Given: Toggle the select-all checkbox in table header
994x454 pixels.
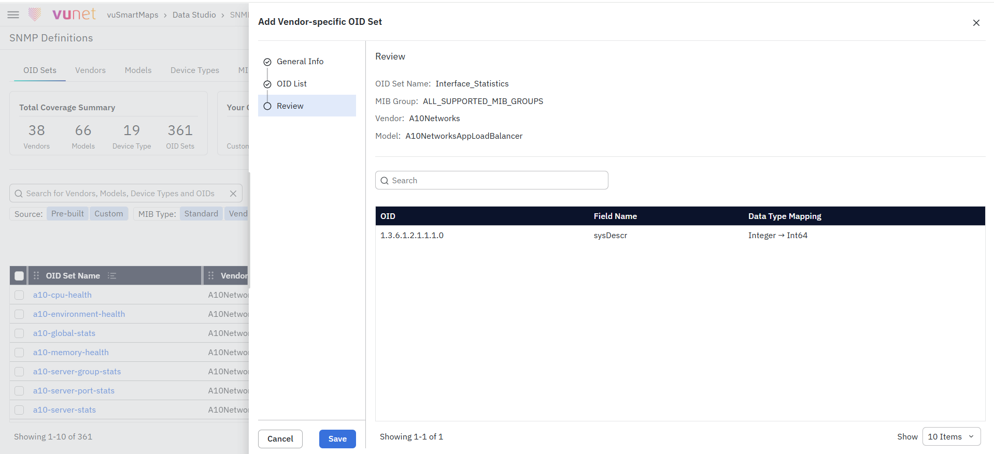Looking at the screenshot, I should 19,276.
